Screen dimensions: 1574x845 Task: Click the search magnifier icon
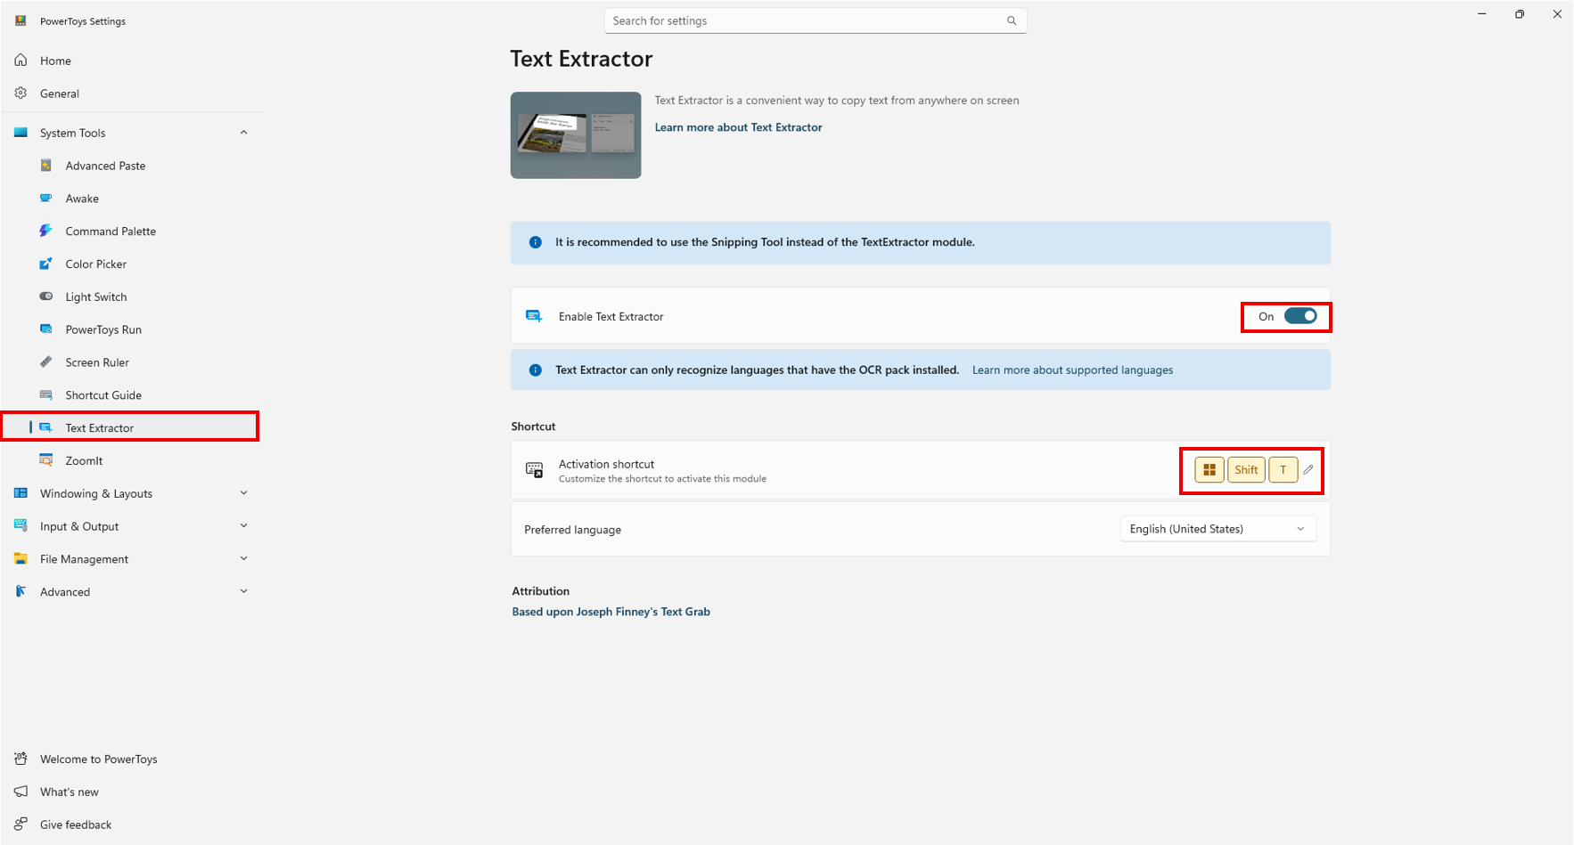point(1012,20)
